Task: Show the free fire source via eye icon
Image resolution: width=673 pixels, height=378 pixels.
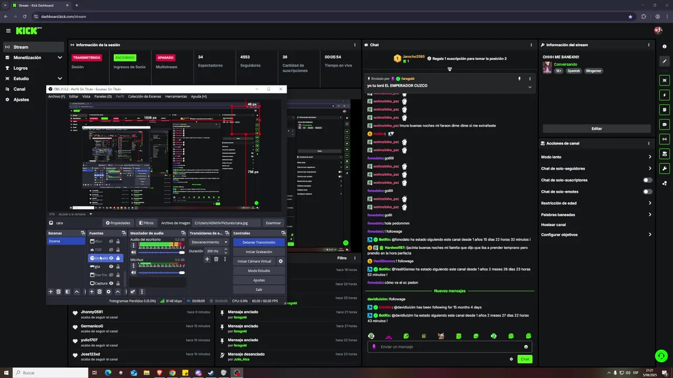Action: click(111, 275)
